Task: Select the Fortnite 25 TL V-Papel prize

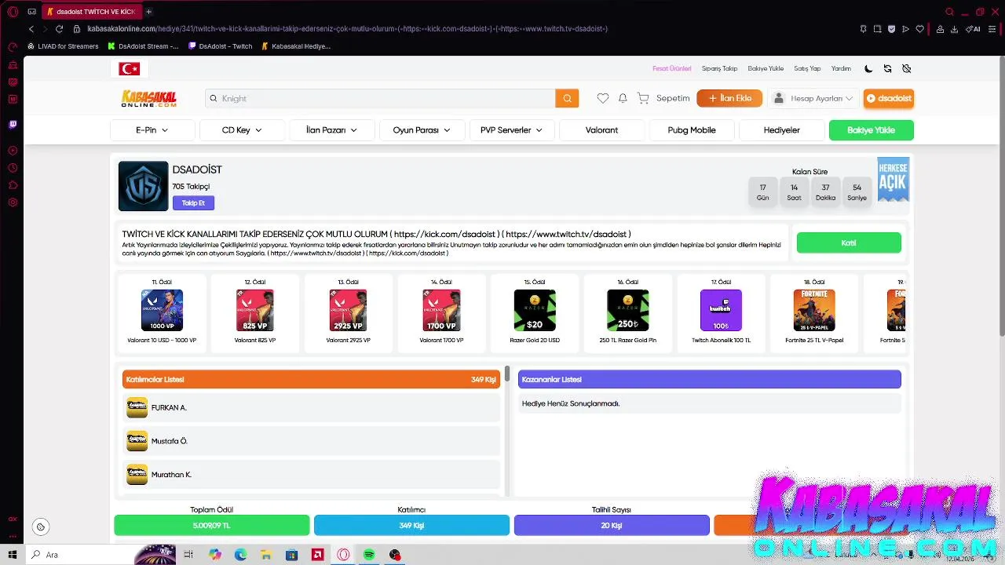Action: point(814,312)
